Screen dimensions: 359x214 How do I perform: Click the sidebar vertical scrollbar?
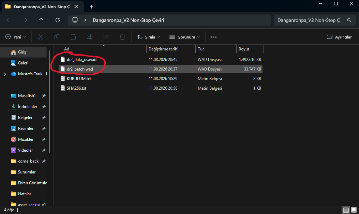click(x=50, y=102)
